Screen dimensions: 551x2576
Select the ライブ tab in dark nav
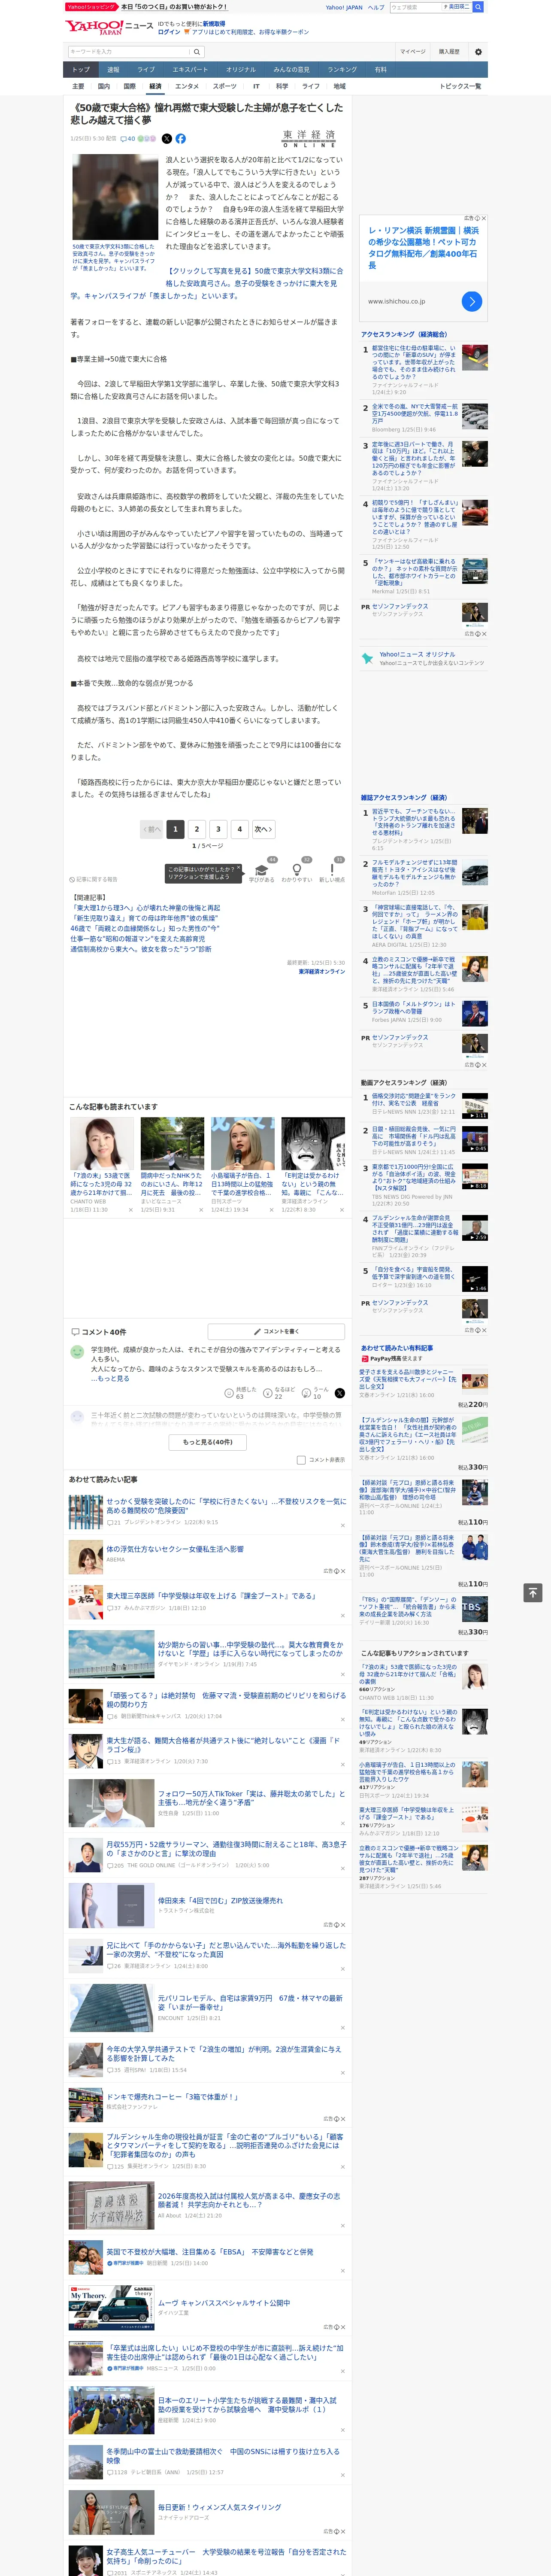pyautogui.click(x=146, y=70)
